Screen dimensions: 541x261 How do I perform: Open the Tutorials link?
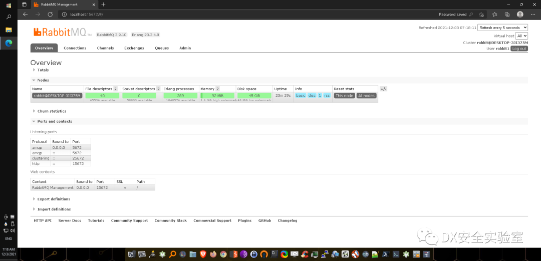coord(96,220)
